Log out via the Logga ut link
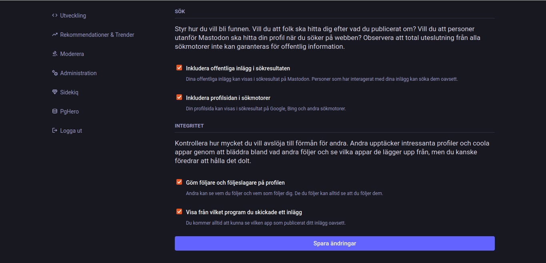Screen dimensions: 546x263 coord(71,130)
